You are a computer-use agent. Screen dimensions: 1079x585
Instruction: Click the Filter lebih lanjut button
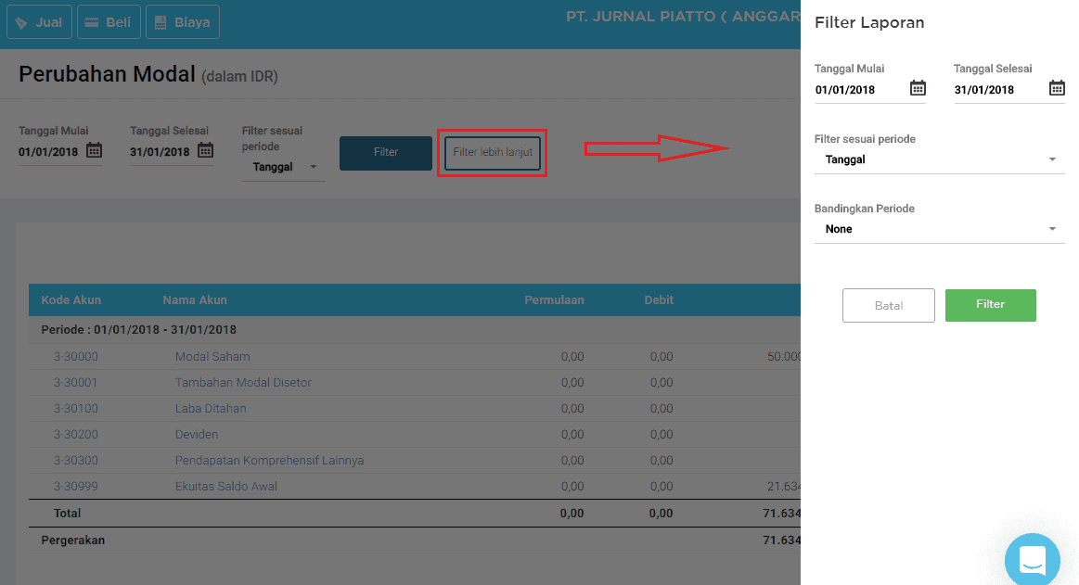click(492, 153)
